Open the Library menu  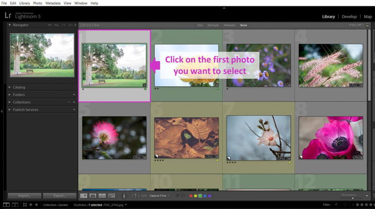click(25, 3)
